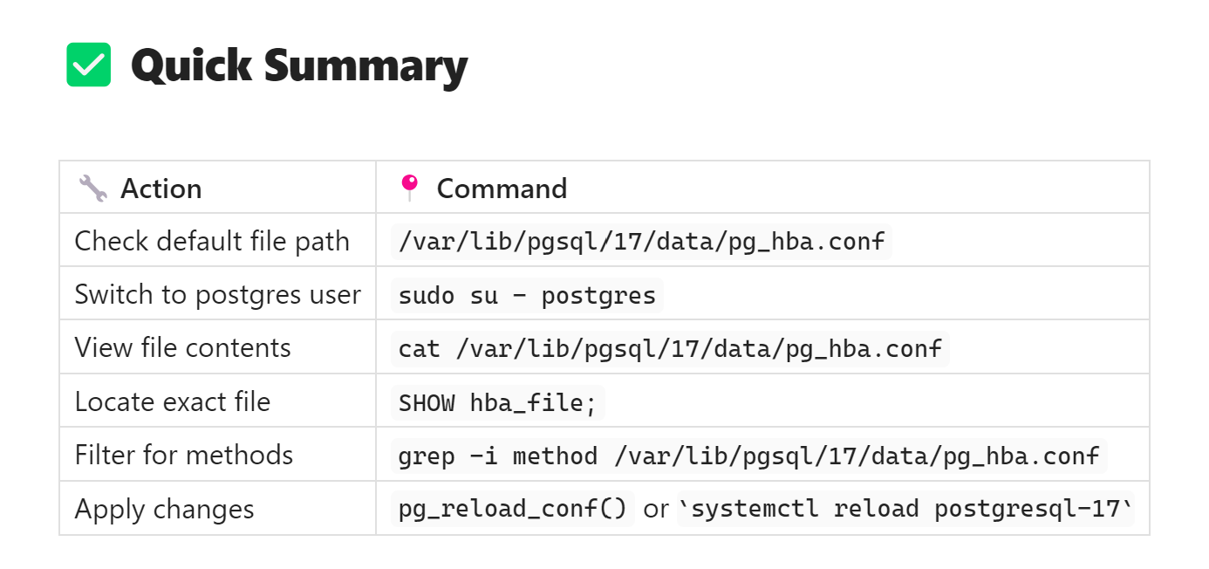1209x569 pixels.
Task: Click the "Check default file path" cell
Action: tap(212, 241)
